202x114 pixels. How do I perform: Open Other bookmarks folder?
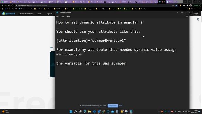coord(195,9)
